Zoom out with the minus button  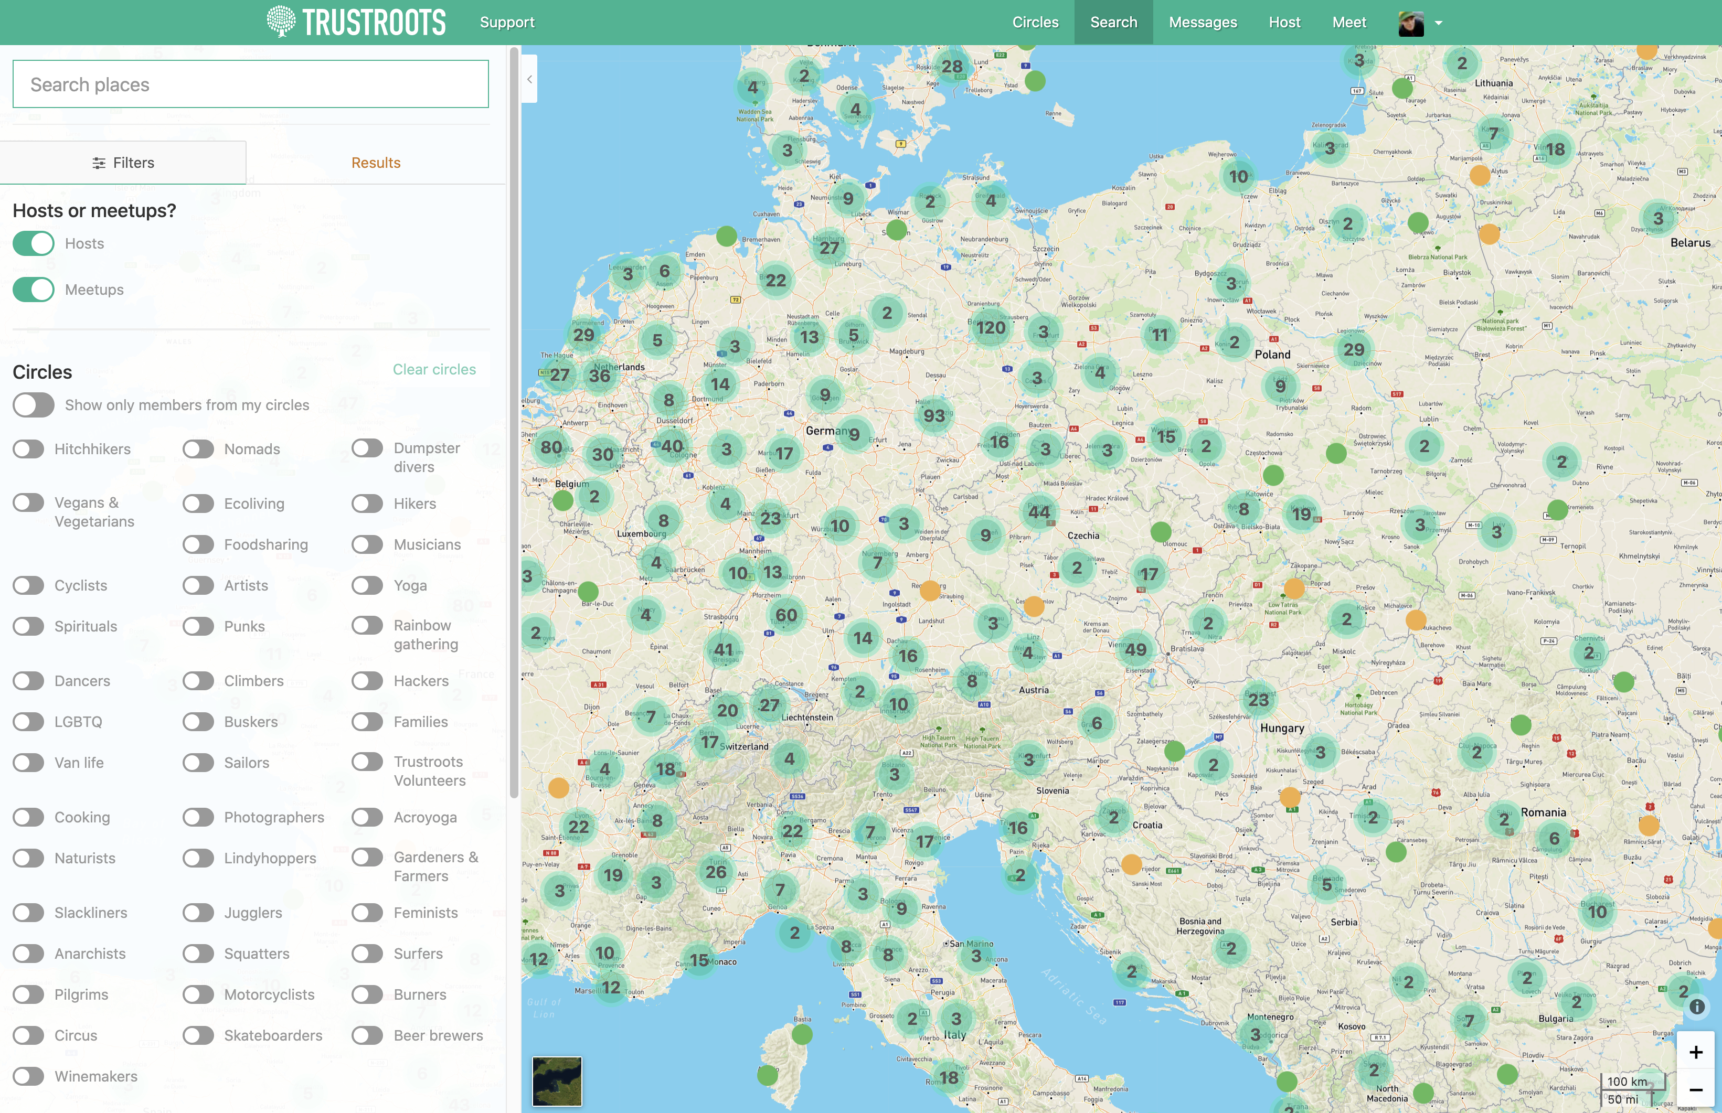click(x=1695, y=1090)
